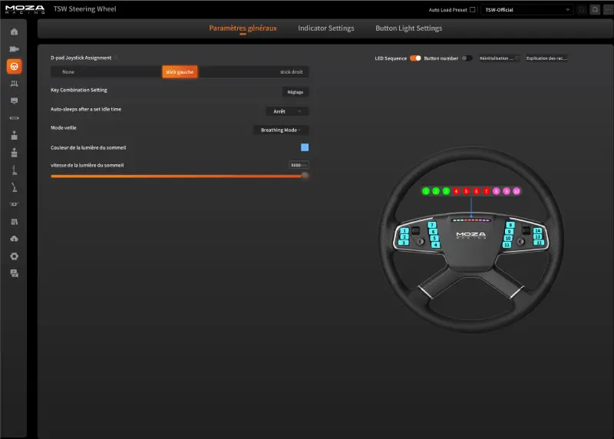614x439 pixels.
Task: Open the TSW-Official preset dropdown
Action: 527,10
